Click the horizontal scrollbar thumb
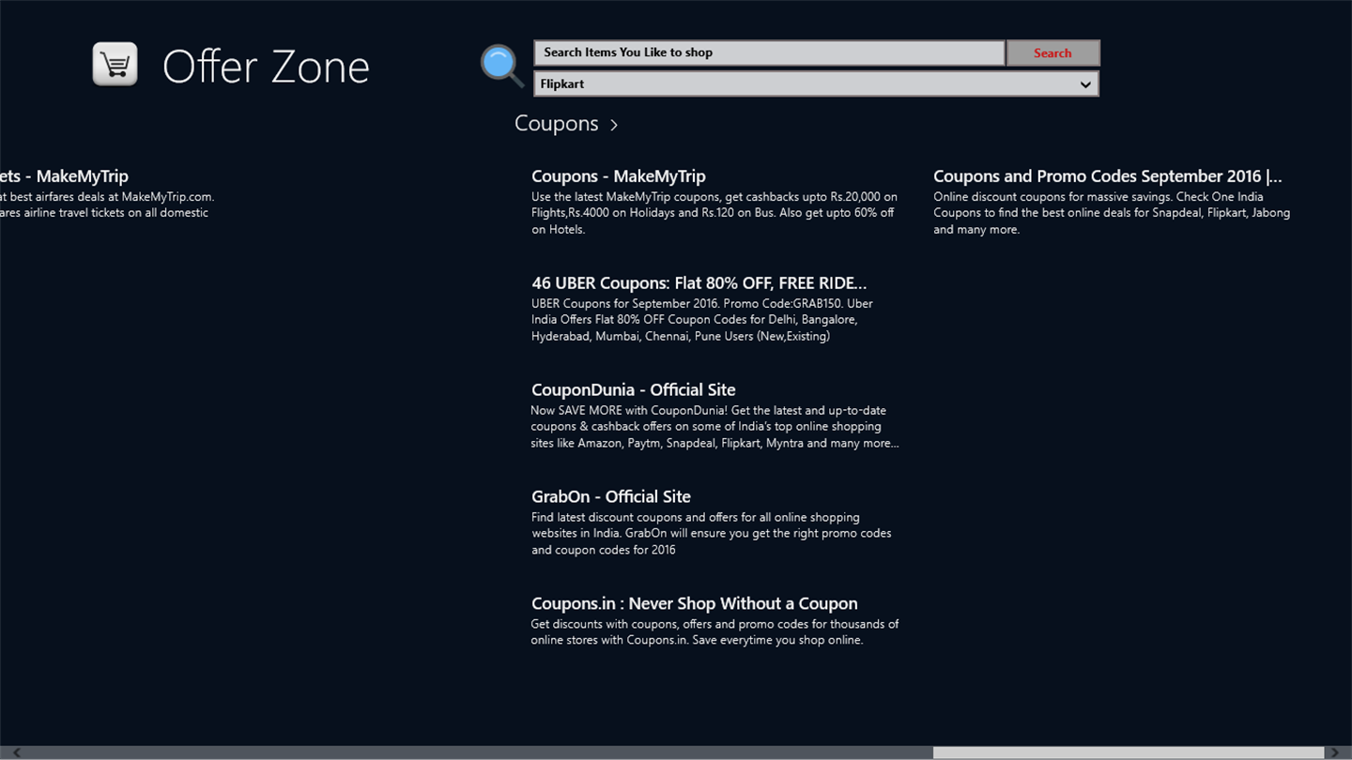Screen dimensions: 1352x760 pos(1129,752)
